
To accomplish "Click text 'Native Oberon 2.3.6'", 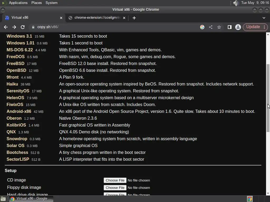I will pyautogui.click(x=78, y=118).
